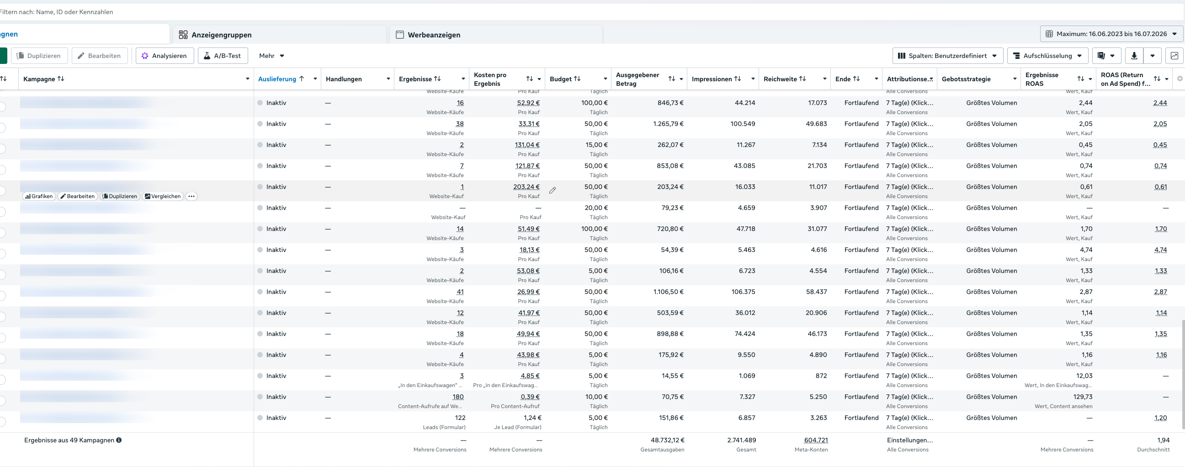This screenshot has width=1185, height=467.
Task: Click the add column plus icon
Action: pyautogui.click(x=1180, y=79)
